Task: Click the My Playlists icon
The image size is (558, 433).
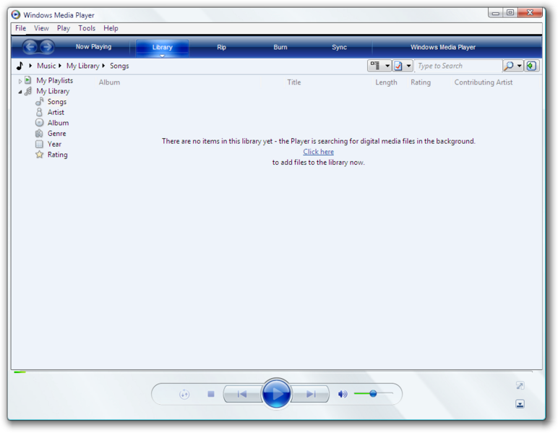Action: point(27,80)
